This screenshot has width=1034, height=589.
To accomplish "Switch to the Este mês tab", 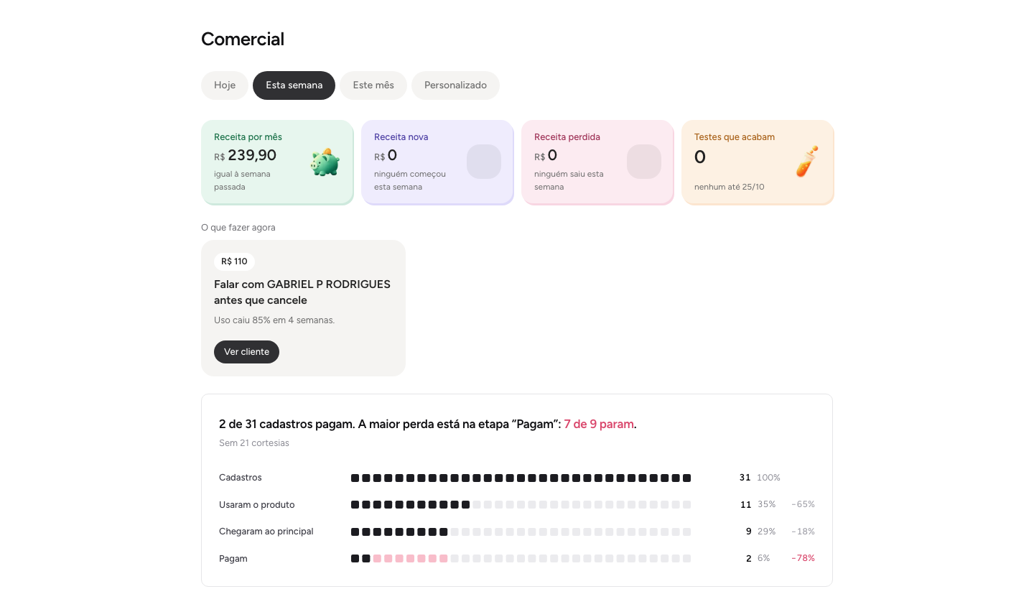I will [373, 85].
